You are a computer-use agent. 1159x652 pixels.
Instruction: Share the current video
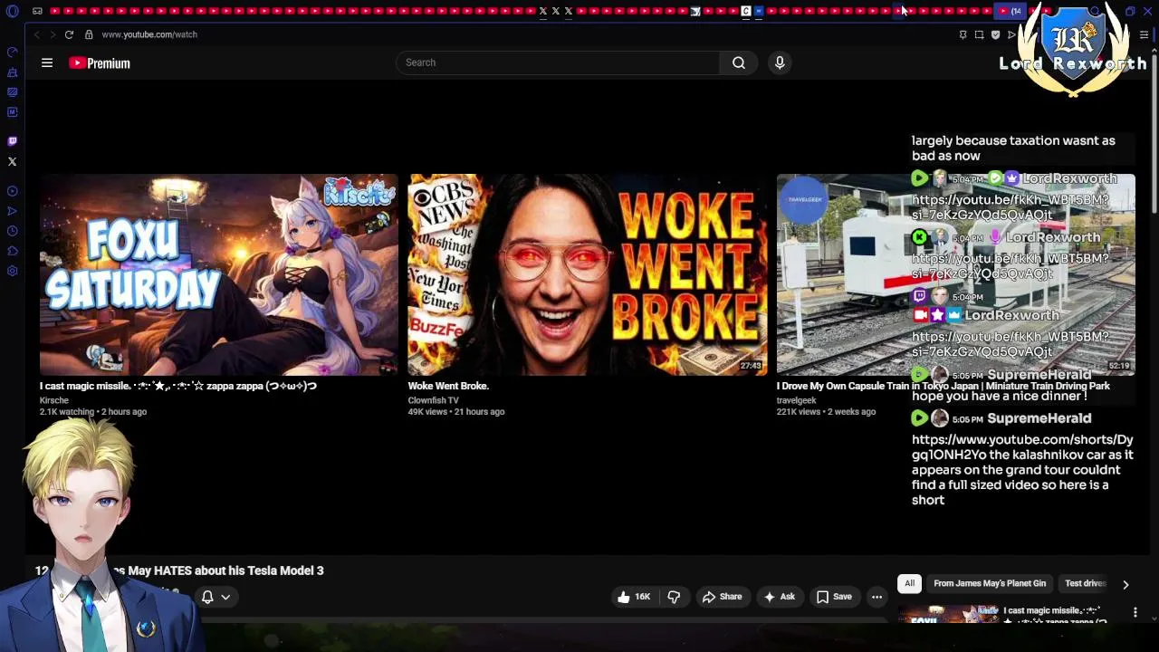tap(722, 597)
